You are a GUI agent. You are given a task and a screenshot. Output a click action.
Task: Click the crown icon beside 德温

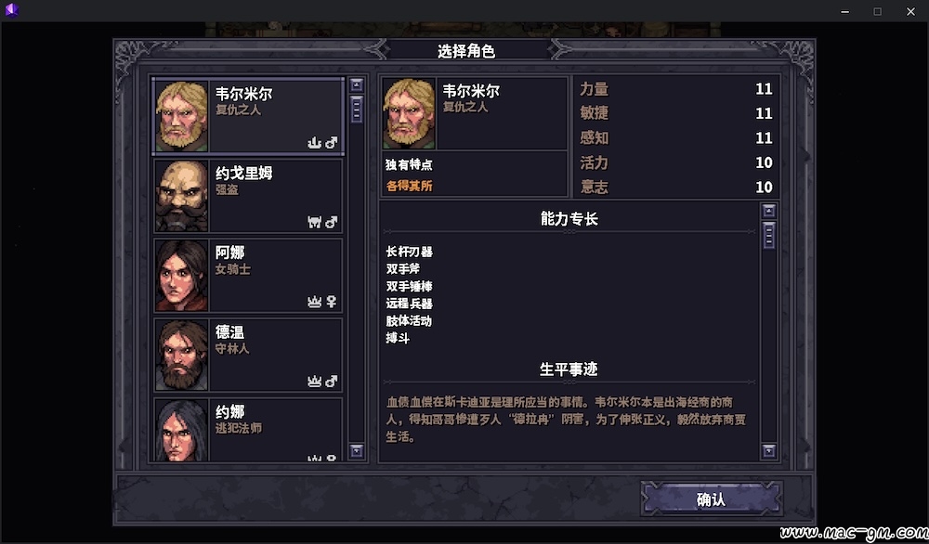click(x=314, y=382)
